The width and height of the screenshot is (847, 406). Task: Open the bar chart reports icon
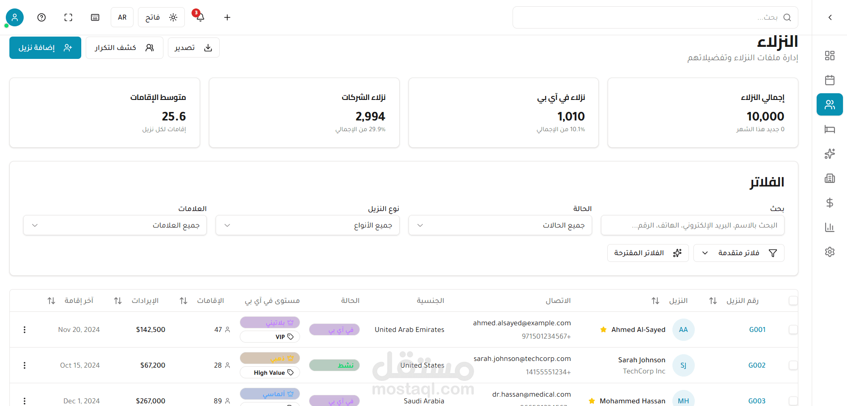click(830, 228)
